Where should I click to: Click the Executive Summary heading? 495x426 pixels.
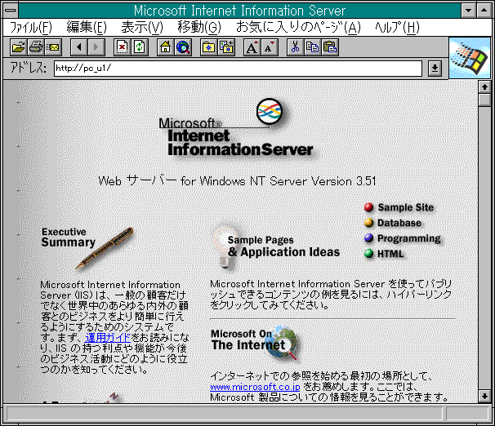[x=68, y=237]
